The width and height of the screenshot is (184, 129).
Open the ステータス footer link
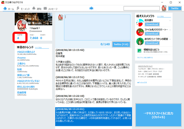point(141,74)
